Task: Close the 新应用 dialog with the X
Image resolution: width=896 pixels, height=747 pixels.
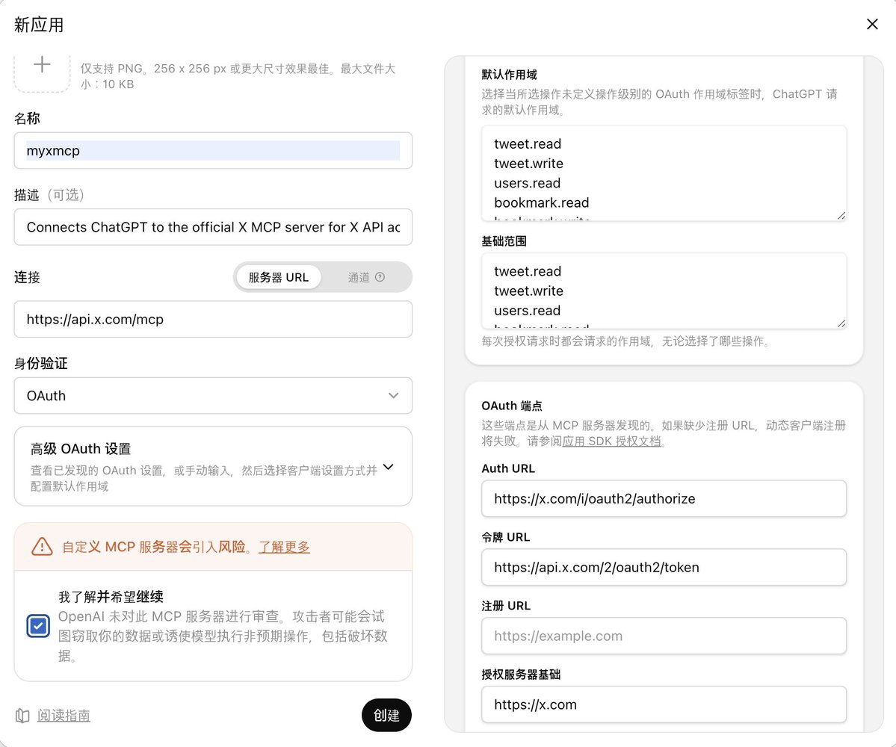Action: [872, 24]
